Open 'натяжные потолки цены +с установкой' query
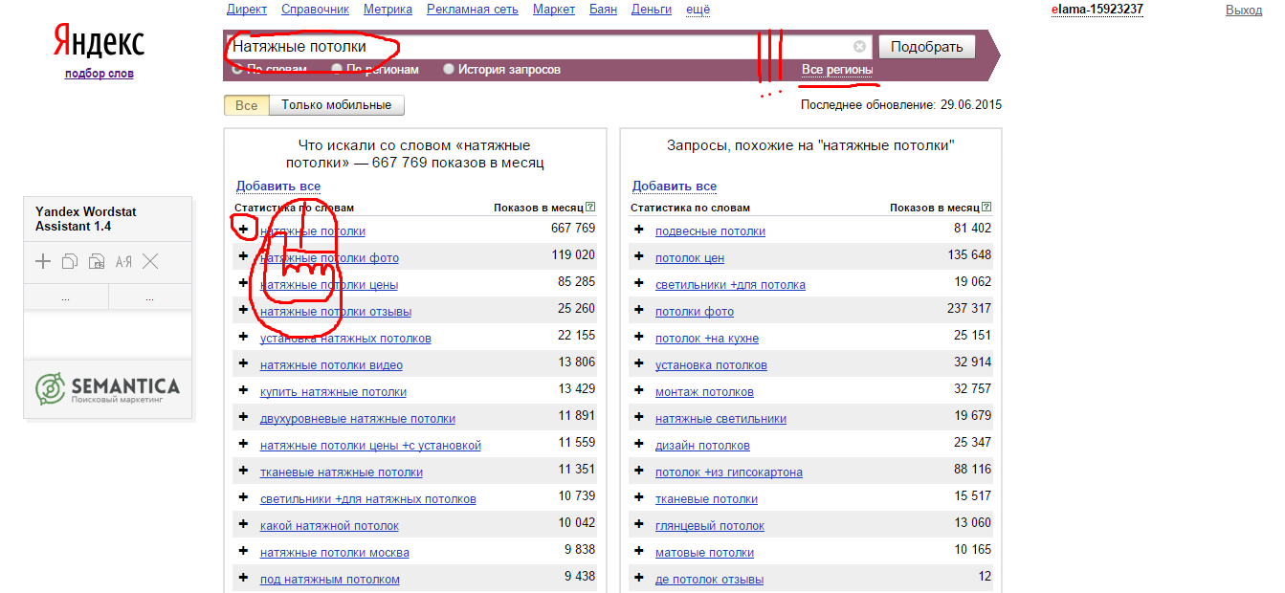1285x593 pixels. (370, 446)
